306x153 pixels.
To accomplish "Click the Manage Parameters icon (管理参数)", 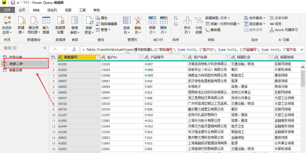I will click(75, 20).
